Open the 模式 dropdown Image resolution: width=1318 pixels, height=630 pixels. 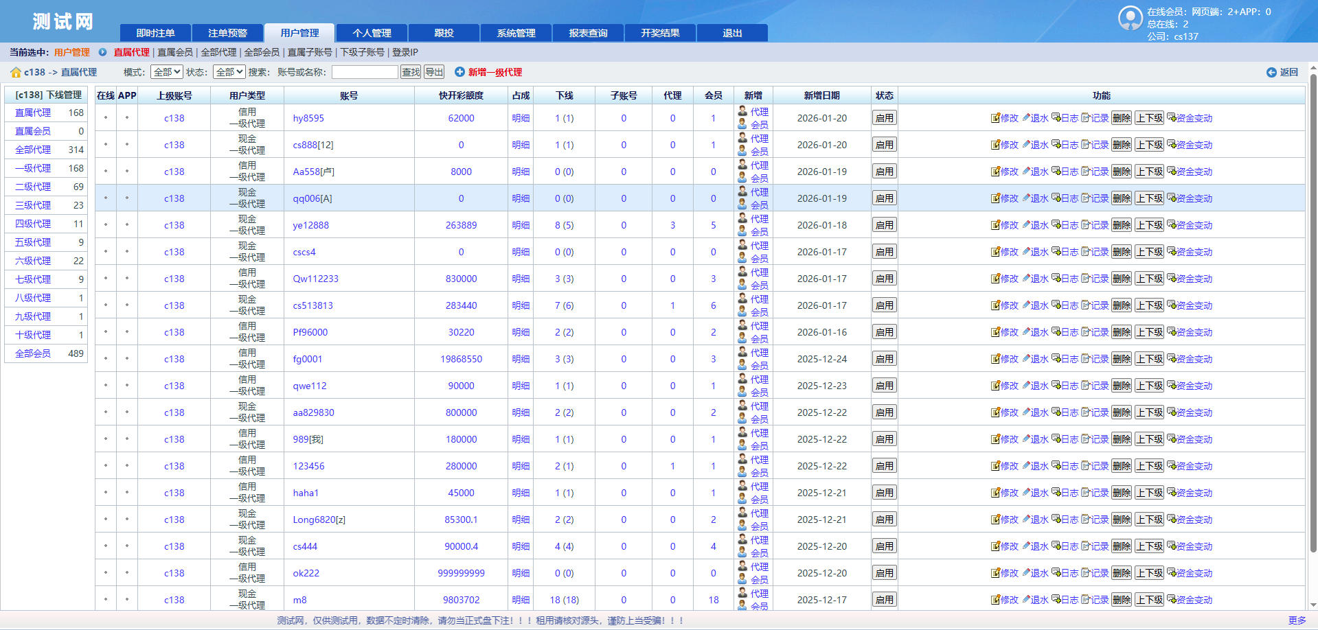[x=167, y=72]
